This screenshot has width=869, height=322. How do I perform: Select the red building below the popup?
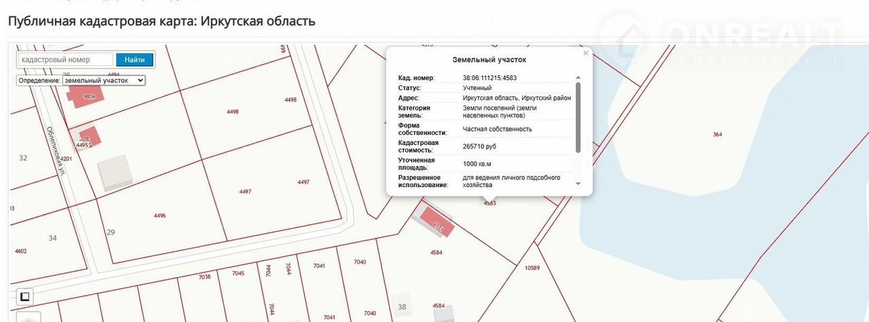click(x=435, y=224)
